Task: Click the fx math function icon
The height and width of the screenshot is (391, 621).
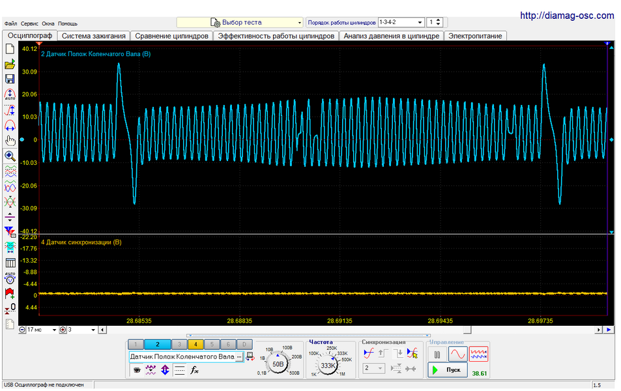Action: coord(194,370)
